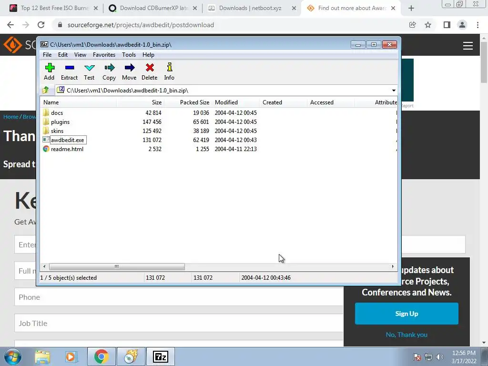The width and height of the screenshot is (488, 366).
Task: Close the netboot.xyz tab
Action: click(x=294, y=9)
